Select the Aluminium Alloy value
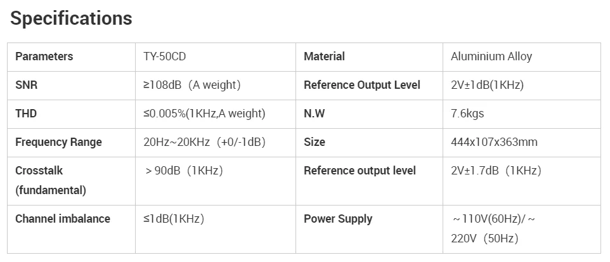The image size is (610, 262). (491, 56)
